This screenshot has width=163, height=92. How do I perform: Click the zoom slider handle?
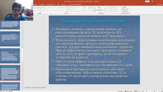click(x=155, y=91)
